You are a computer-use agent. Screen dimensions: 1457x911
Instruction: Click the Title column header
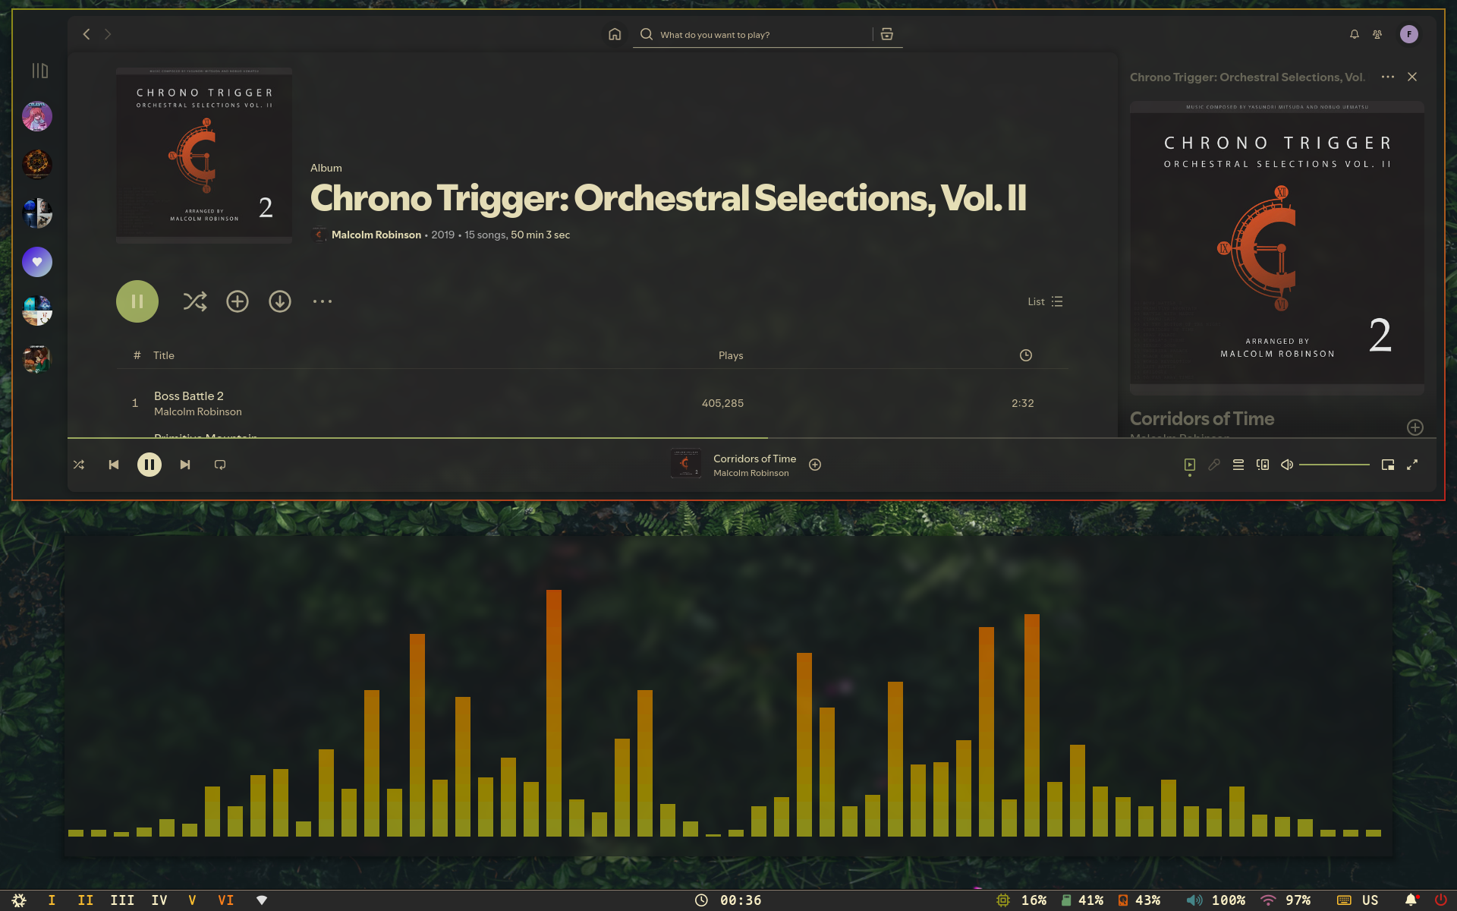[164, 355]
